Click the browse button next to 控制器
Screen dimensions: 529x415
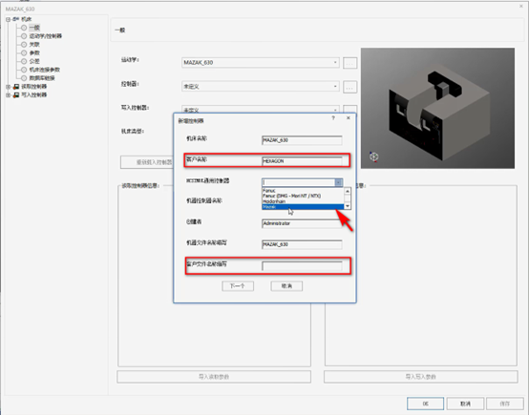click(349, 87)
